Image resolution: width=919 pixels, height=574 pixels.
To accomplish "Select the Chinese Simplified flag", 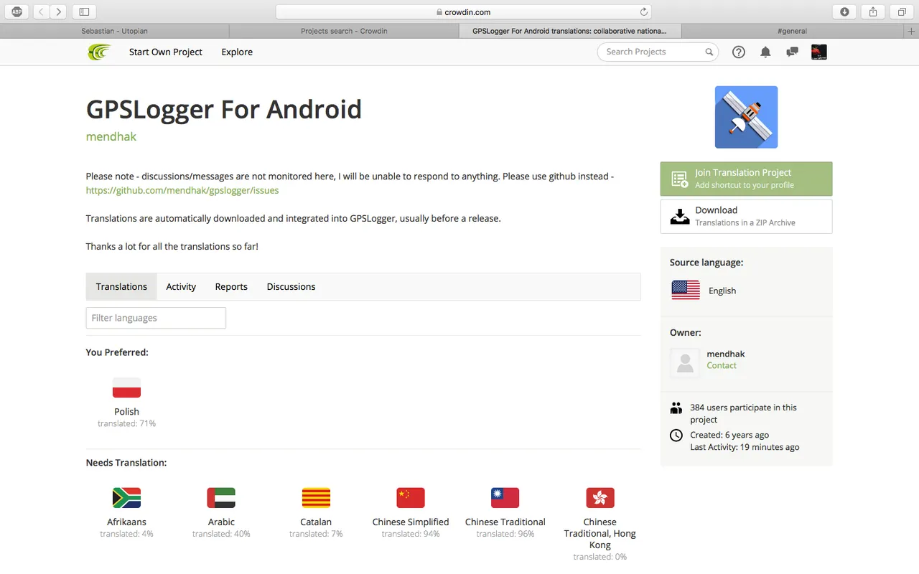I will pos(411,498).
